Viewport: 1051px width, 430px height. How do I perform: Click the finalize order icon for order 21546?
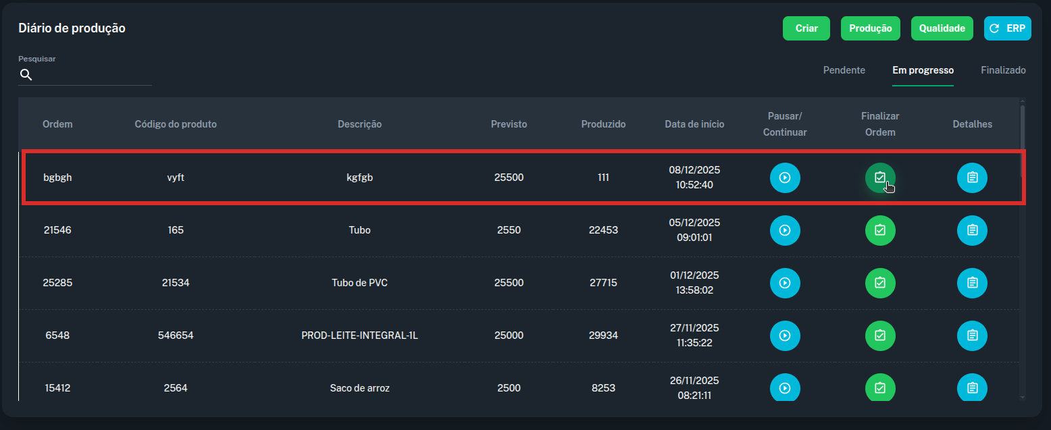pyautogui.click(x=880, y=230)
